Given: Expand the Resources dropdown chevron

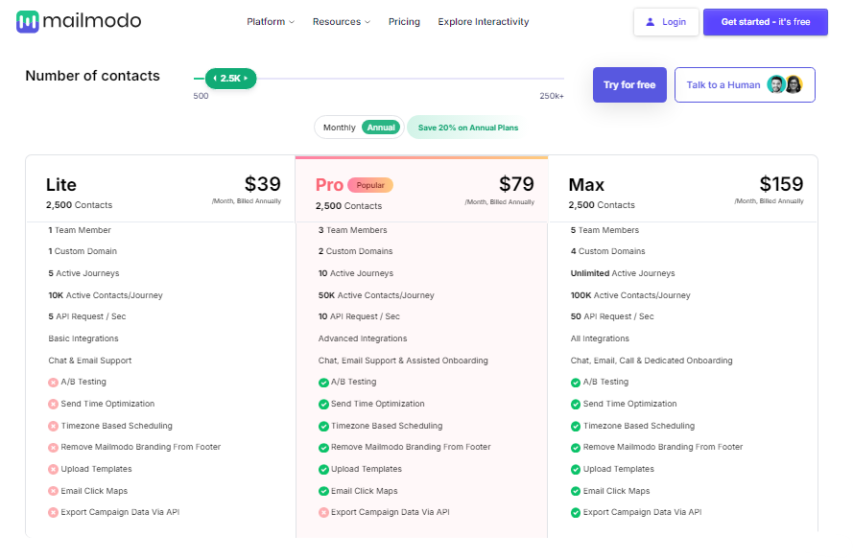Looking at the screenshot, I should [367, 22].
